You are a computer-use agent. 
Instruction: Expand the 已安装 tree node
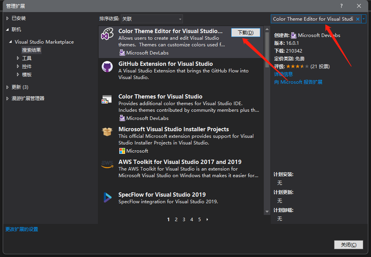(x=8, y=18)
